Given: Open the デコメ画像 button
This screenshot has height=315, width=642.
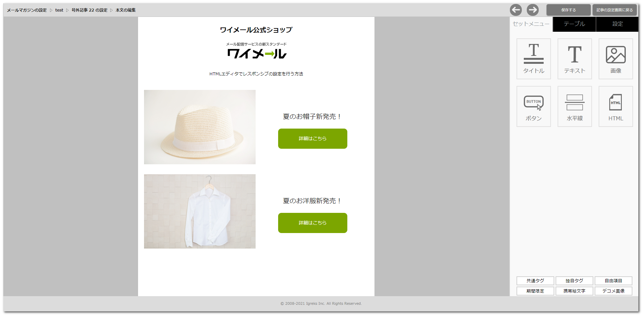Looking at the screenshot, I should click(613, 291).
